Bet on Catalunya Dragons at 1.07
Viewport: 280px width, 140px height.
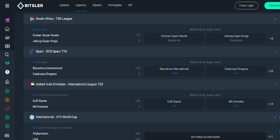pyautogui.click(x=236, y=71)
